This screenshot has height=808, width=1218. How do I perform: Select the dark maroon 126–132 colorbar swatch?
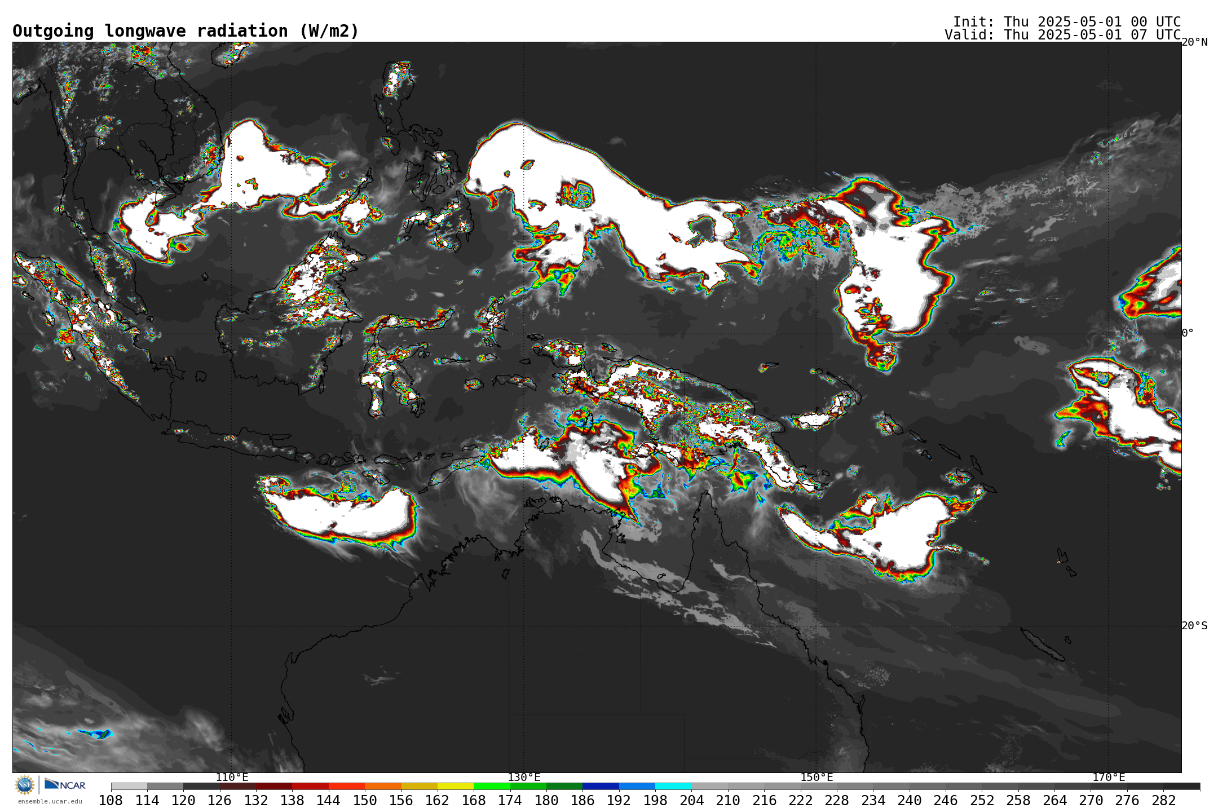point(238,786)
